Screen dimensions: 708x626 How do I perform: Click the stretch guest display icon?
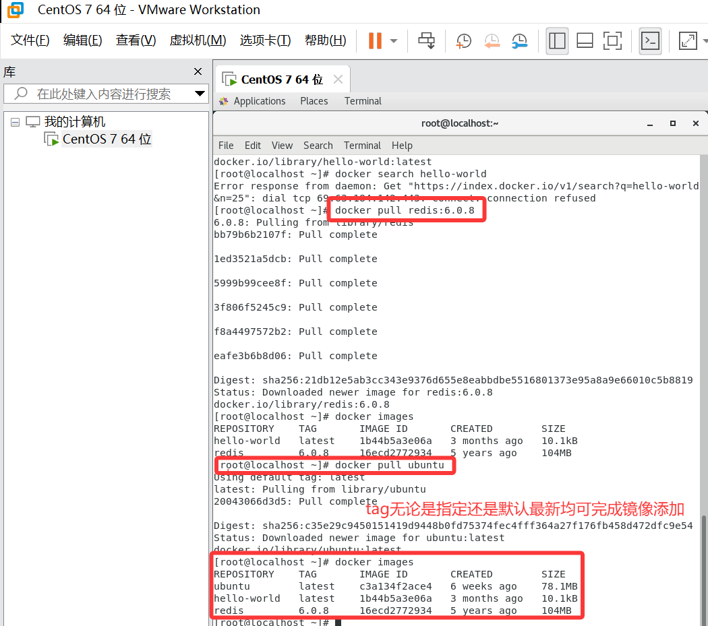(688, 40)
